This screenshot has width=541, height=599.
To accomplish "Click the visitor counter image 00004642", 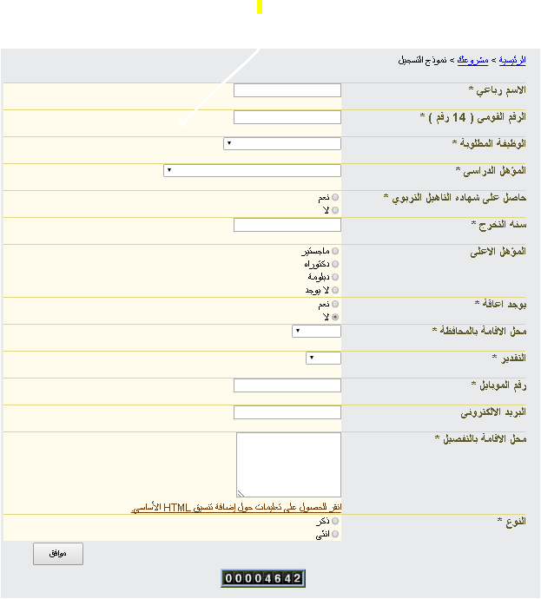I will 262,578.
